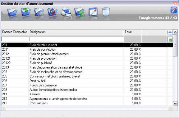Click horizontal scrollbar right arrow
The width and height of the screenshot is (179, 118).
tap(170, 108)
